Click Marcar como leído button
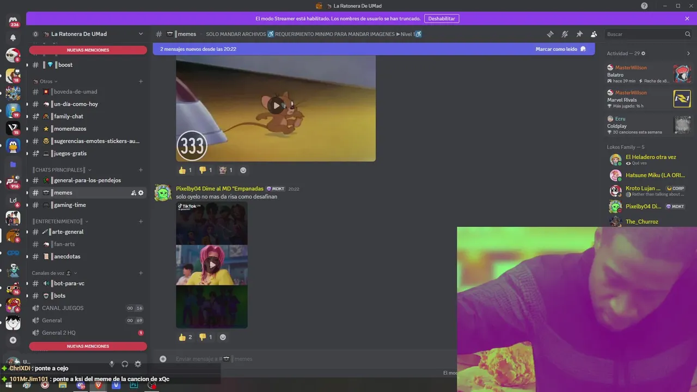This screenshot has width=697, height=392. tap(561, 49)
